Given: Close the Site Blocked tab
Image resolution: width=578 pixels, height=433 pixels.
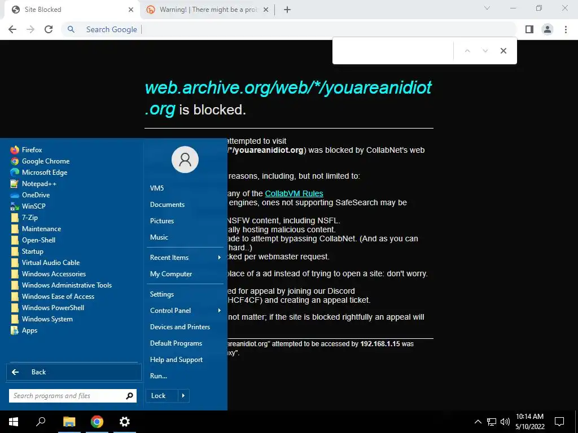Looking at the screenshot, I should click(x=131, y=10).
